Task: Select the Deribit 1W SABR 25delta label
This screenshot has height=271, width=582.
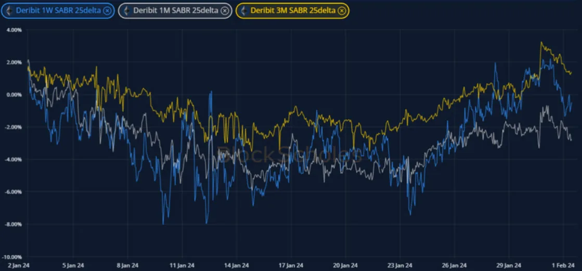Action: [58, 11]
